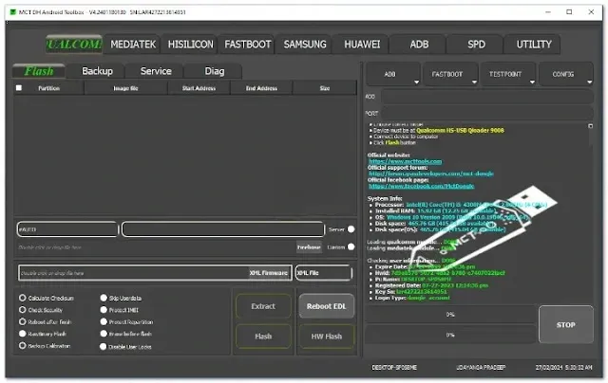Toggle Skip Userdata option
Image resolution: width=608 pixels, height=383 pixels.
[104, 298]
